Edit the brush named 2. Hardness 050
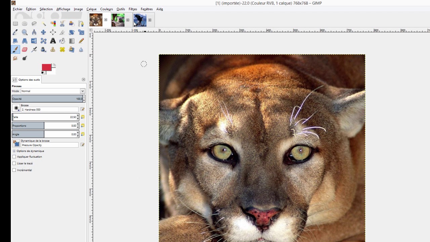The height and width of the screenshot is (242, 430). (x=83, y=109)
